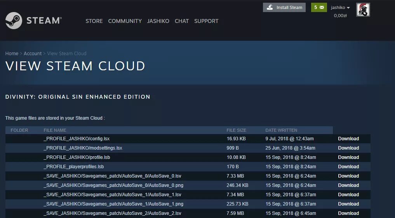Open the SUPPORT menu
This screenshot has width=395, height=218.
206,21
